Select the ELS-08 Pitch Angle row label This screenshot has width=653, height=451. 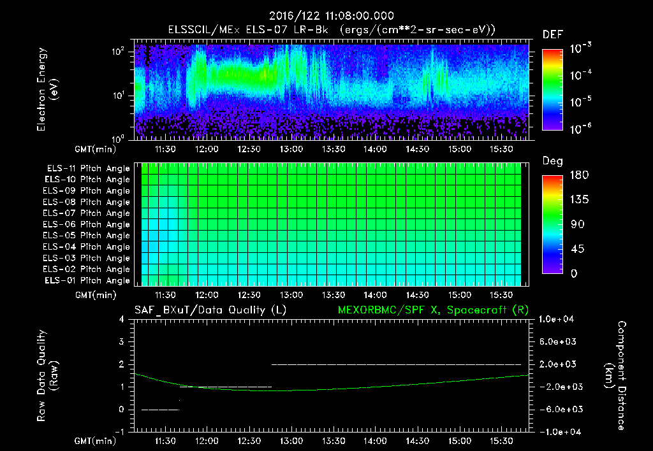pos(86,202)
